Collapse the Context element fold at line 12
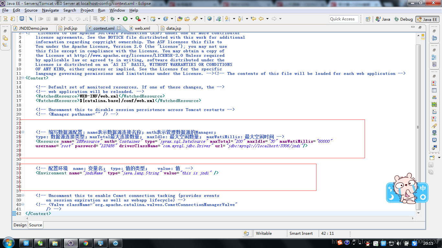Screen dimensions: 442x248 pos(23,78)
